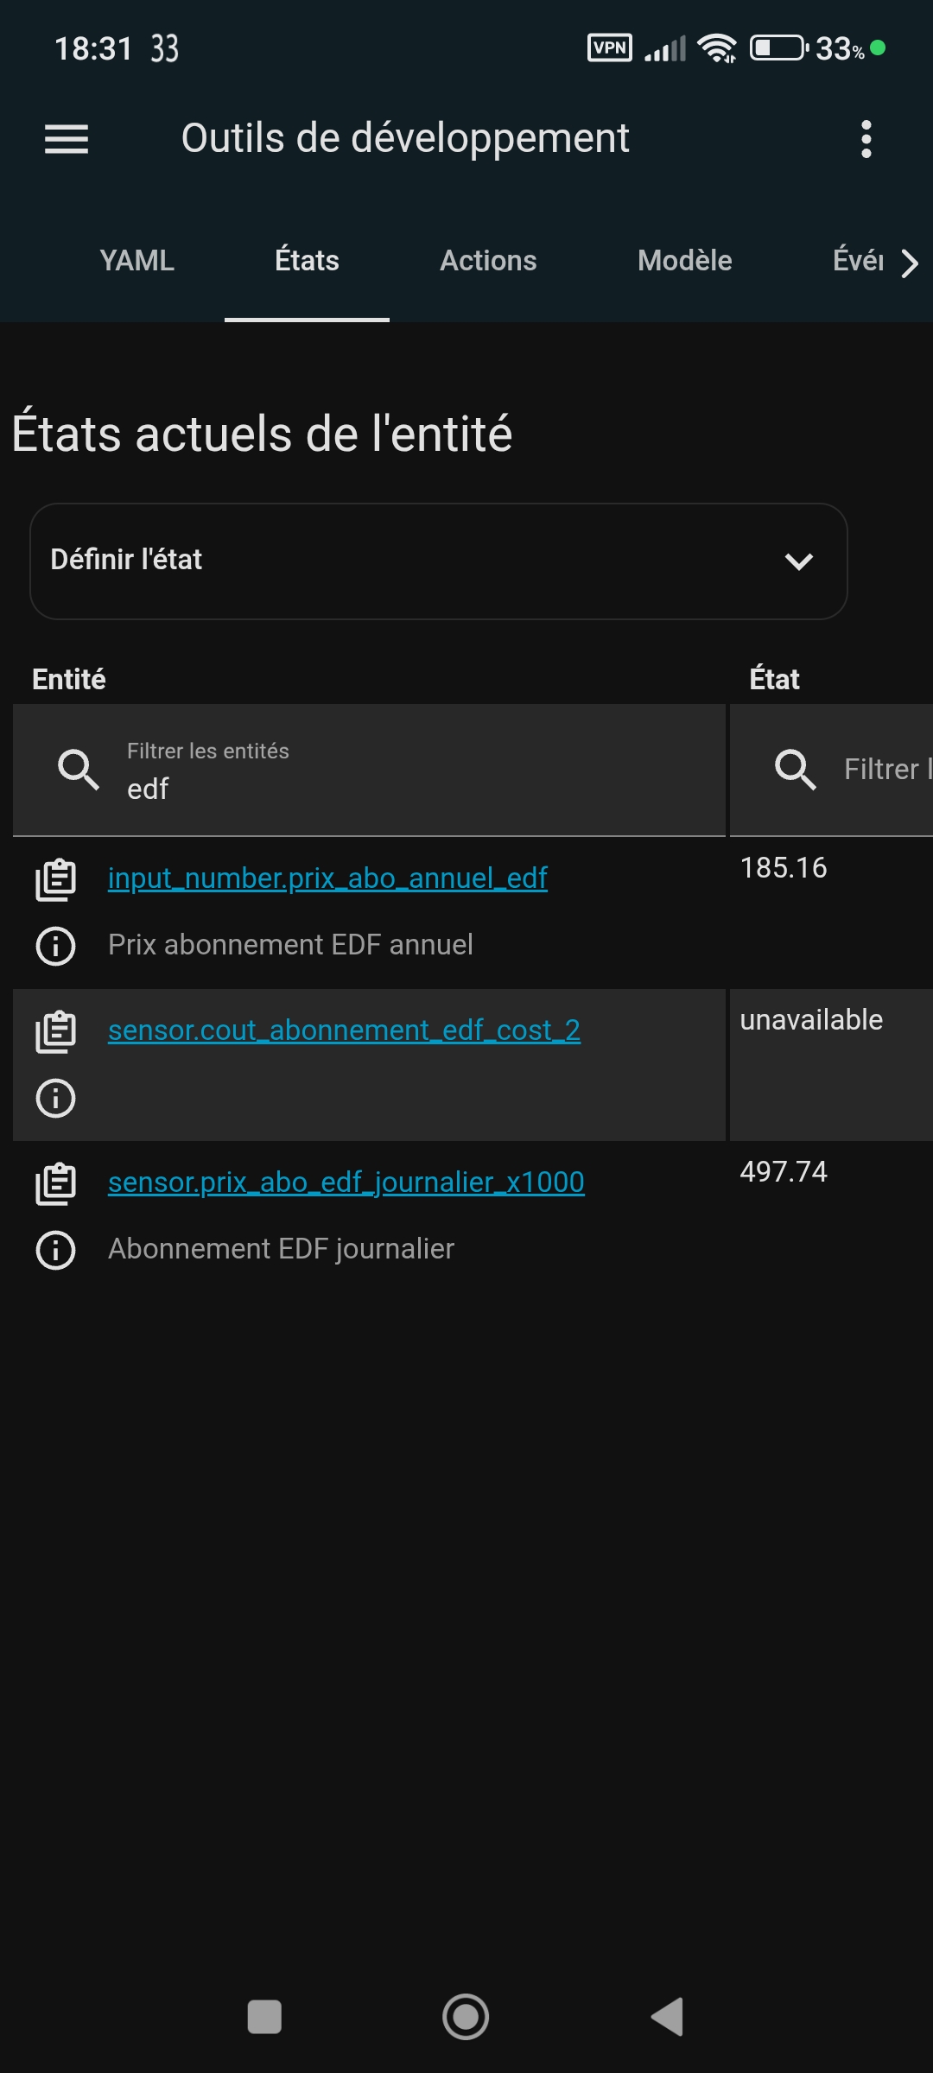This screenshot has width=933, height=2073.
Task: Expand the Définir l'état panel
Action: click(x=438, y=561)
